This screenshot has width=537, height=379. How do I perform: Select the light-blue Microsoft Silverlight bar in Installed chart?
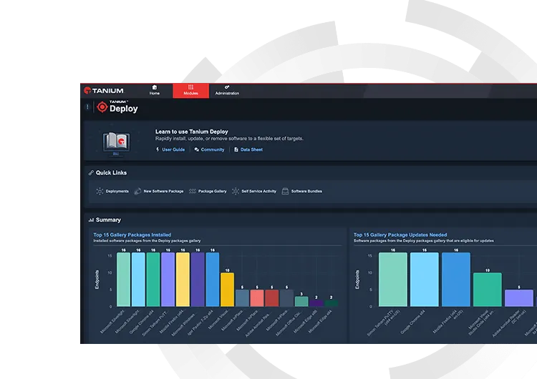tap(138, 280)
